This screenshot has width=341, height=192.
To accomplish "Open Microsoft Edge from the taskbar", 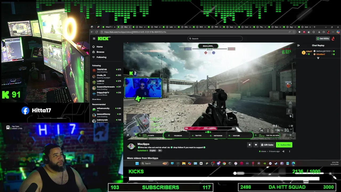I will (293, 163).
